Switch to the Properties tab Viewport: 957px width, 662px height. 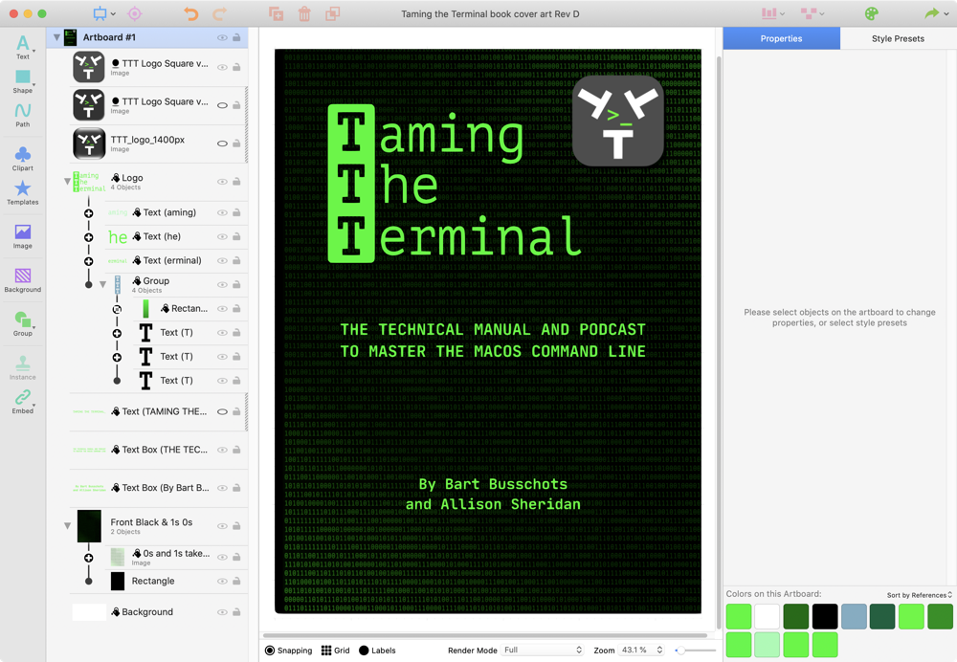coord(781,38)
